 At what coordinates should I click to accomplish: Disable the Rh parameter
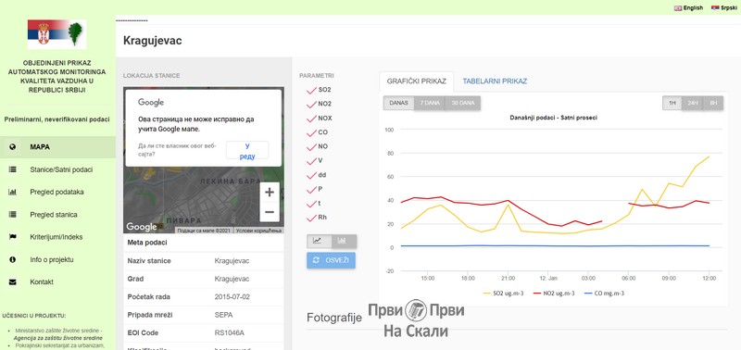tap(311, 218)
